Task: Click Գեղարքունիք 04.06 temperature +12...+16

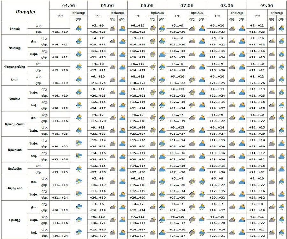Action: (60, 70)
